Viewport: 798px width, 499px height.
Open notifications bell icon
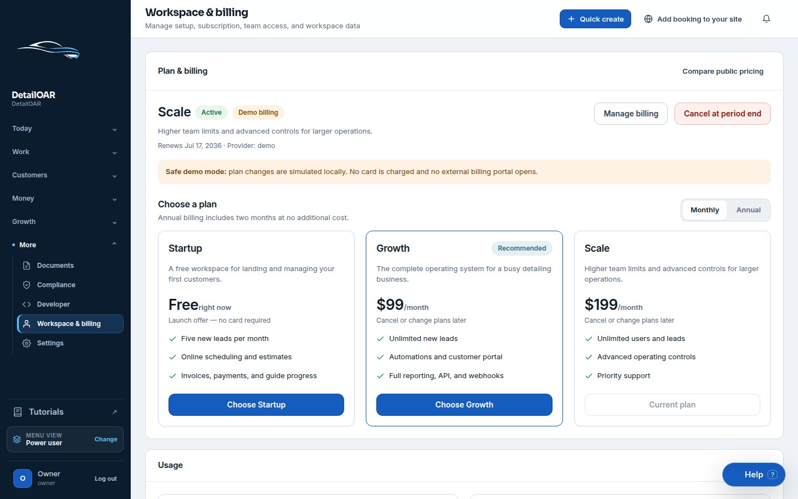(766, 19)
